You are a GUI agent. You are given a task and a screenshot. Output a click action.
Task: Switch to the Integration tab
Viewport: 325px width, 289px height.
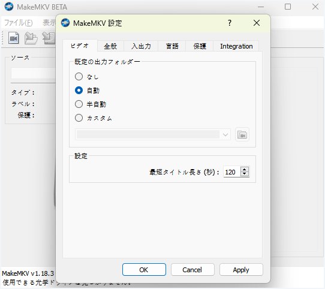click(236, 46)
